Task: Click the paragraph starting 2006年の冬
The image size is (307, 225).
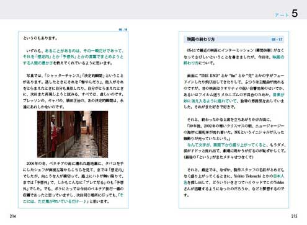Action: pos(73,182)
